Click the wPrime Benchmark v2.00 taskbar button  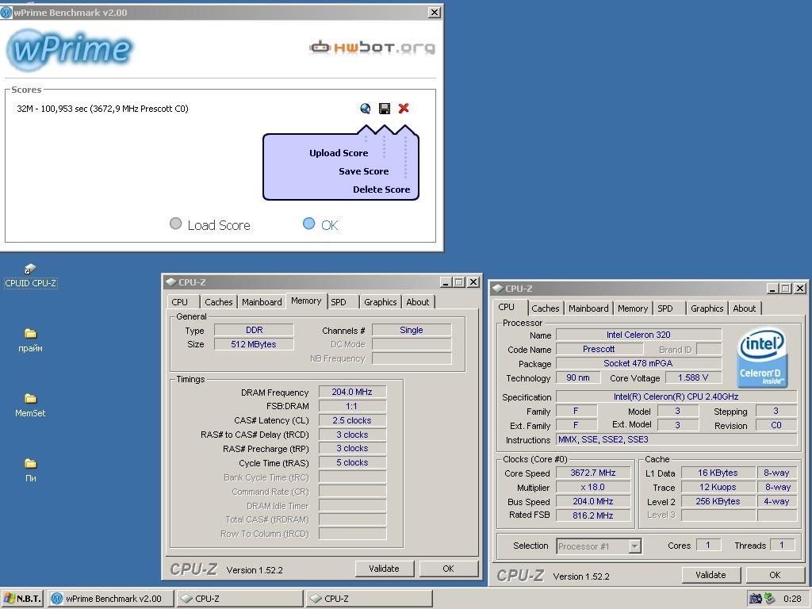110,599
